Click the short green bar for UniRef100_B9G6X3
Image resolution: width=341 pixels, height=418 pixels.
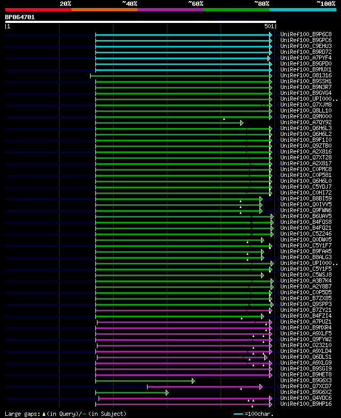tap(144, 381)
